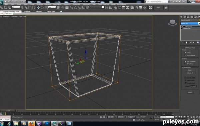Select the Select and Rotate tool
Viewport: 200px width, 126px height.
coord(42,8)
